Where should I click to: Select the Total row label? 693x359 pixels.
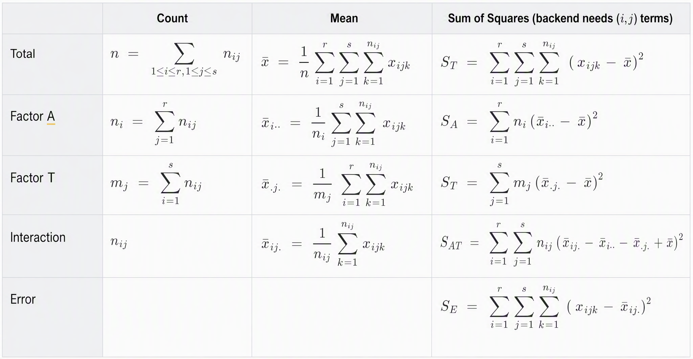[23, 54]
